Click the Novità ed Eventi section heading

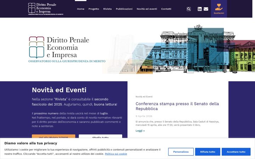click(x=59, y=90)
